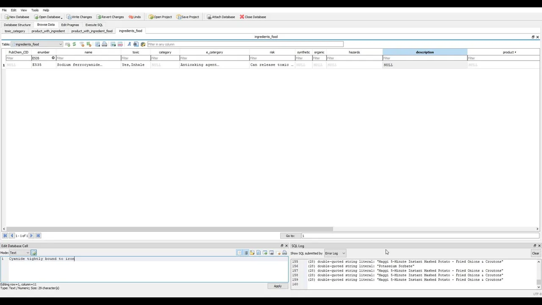Float the SQL Log panel
This screenshot has height=305, width=542.
tap(534, 246)
